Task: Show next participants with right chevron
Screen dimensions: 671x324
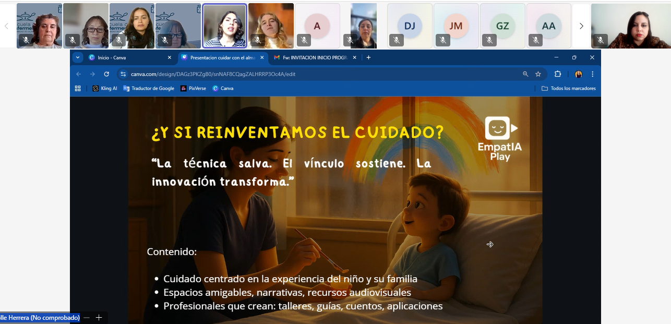Action: [x=581, y=26]
